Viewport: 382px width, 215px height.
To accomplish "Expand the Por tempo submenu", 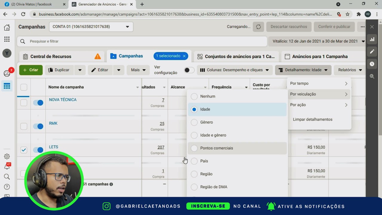I will pyautogui.click(x=319, y=84).
